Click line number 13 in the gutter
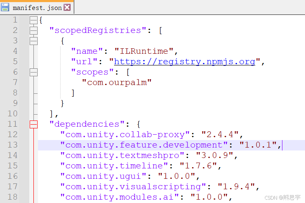Screen dimensions: 305x203 tap(13, 145)
